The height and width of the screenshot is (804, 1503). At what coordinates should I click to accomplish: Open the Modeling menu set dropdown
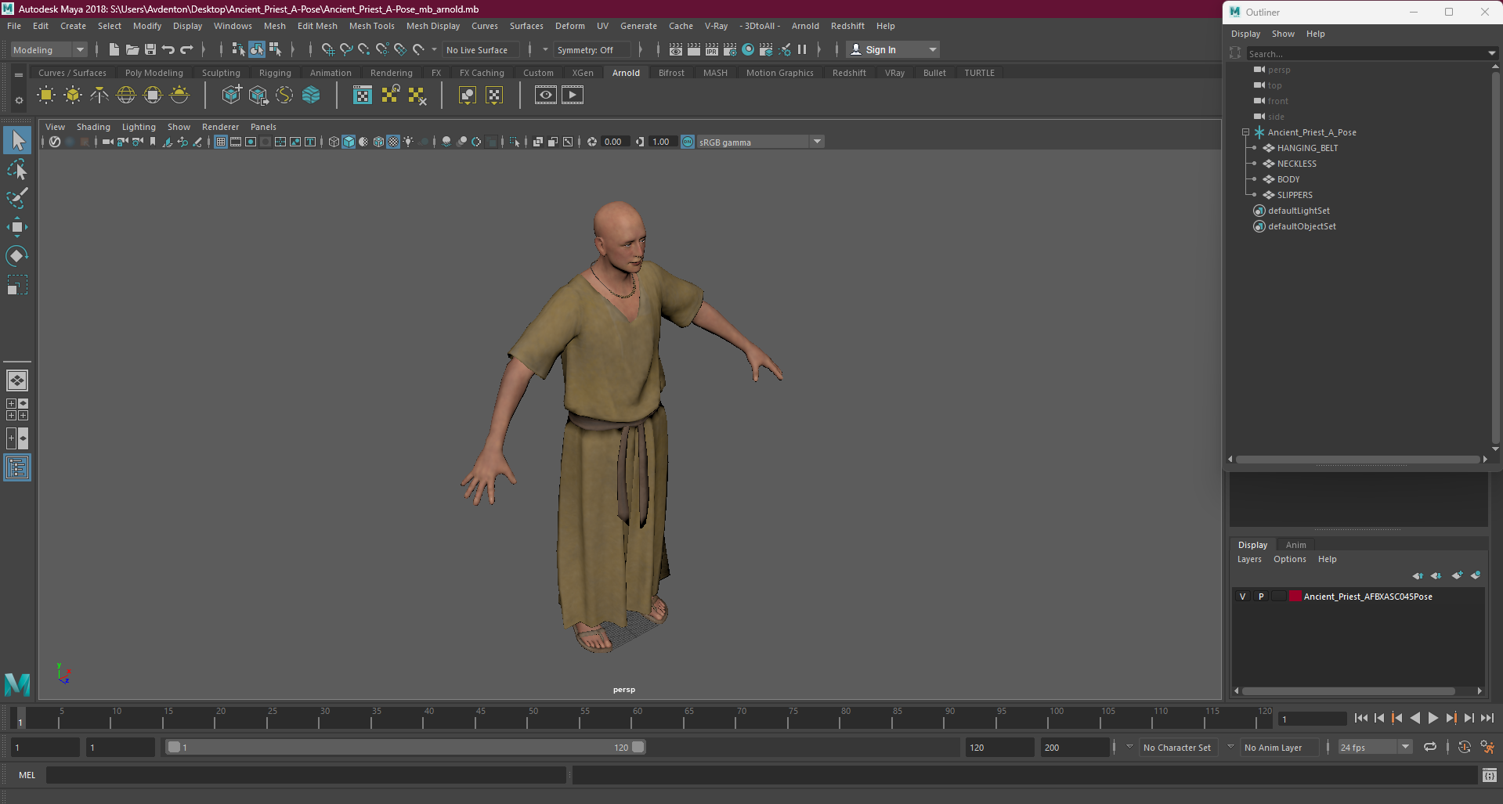79,49
